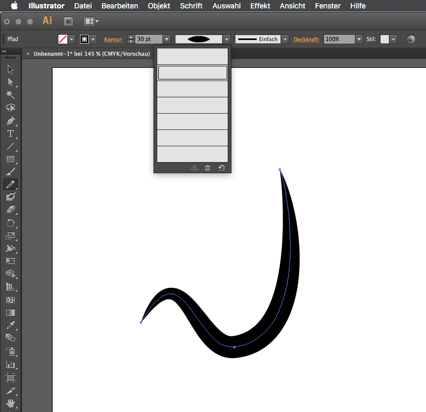Click the Stil graphic style swatch

pos(384,39)
